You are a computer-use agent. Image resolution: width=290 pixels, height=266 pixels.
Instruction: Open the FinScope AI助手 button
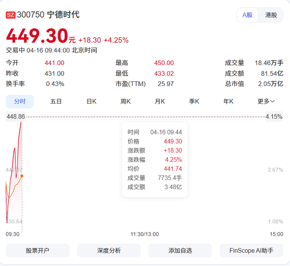[251, 251]
